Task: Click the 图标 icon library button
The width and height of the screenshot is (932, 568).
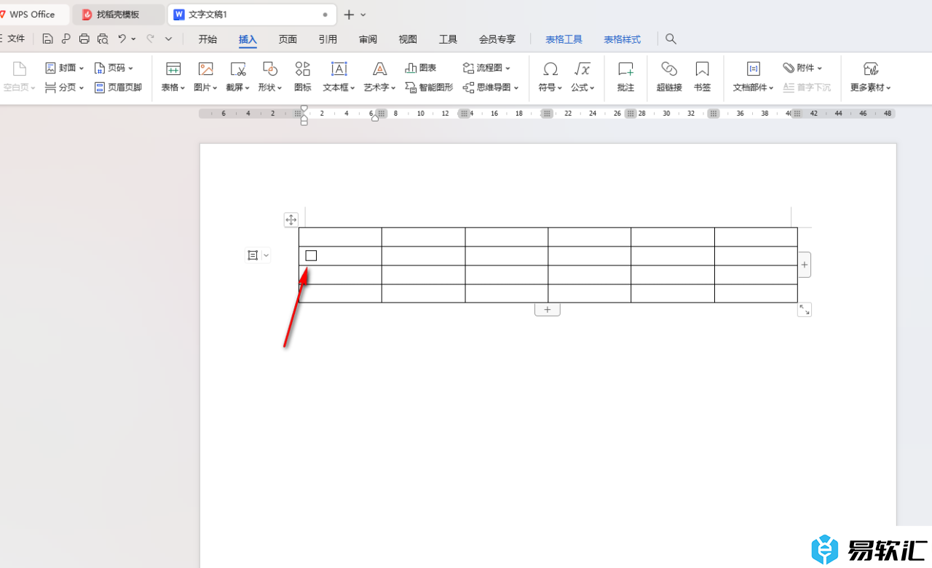Action: [303, 77]
